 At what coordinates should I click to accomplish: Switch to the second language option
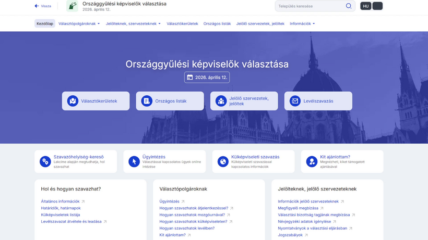coord(378,6)
